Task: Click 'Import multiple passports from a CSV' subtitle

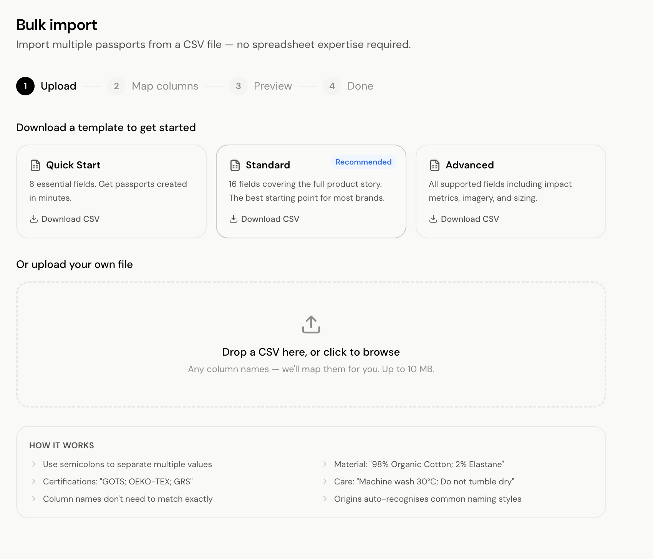Action: pos(214,45)
